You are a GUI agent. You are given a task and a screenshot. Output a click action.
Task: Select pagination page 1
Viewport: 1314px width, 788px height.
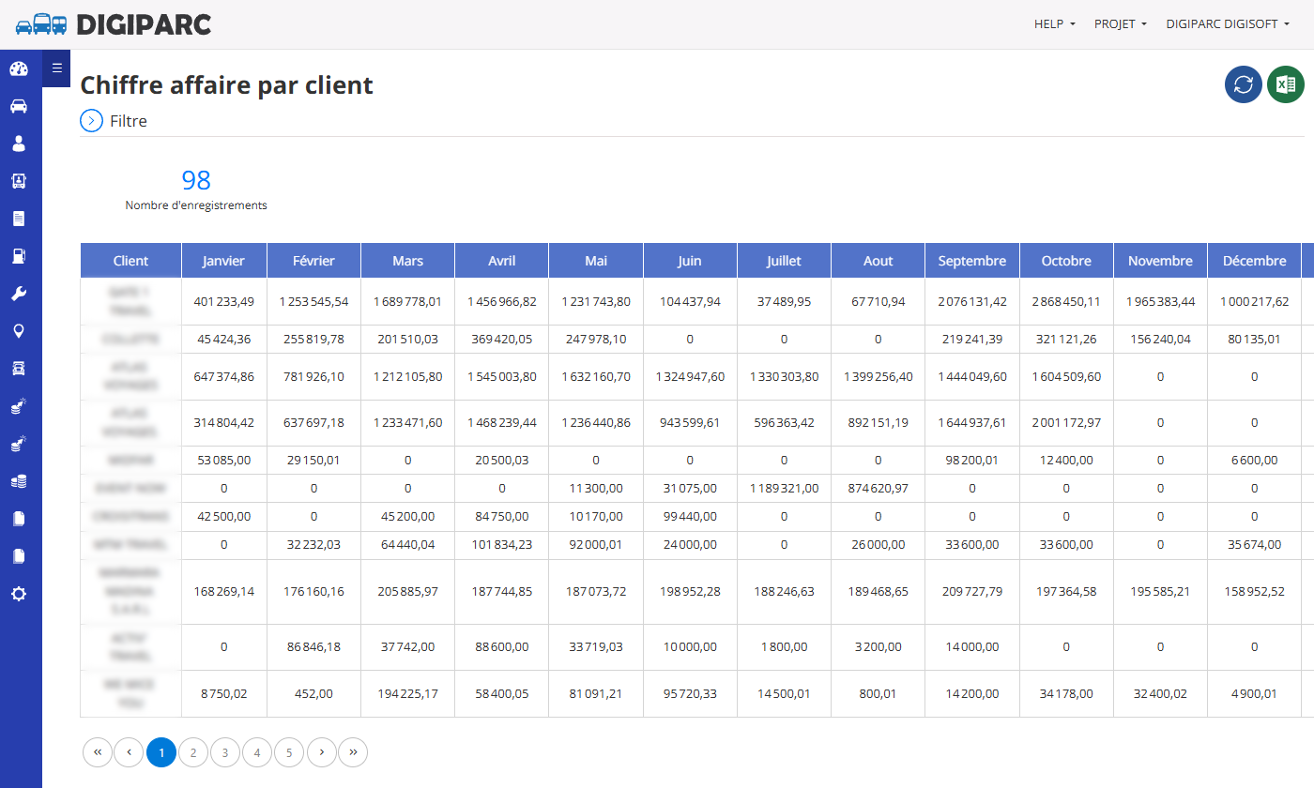[x=161, y=752]
